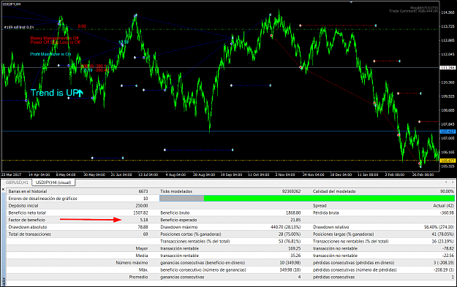Close the tester report panel with the x
Viewport: 457px width, 287px height.
pyautogui.click(x=3, y=189)
